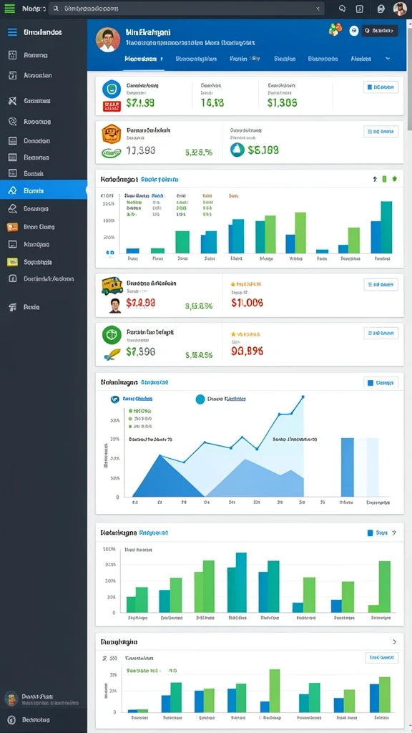Toggle the blue square checkbox on second bar chart
412x733 pixels.
pos(371,533)
